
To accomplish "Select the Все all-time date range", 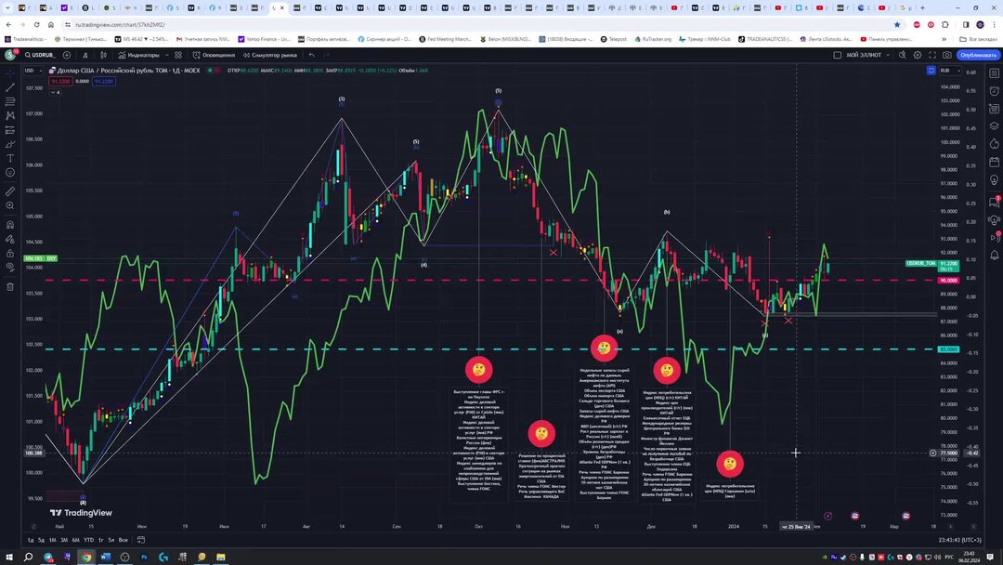I will click(x=123, y=540).
